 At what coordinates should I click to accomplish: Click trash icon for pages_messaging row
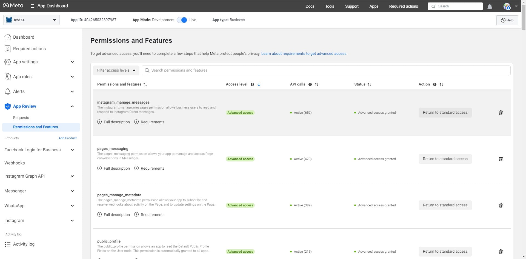point(501,159)
